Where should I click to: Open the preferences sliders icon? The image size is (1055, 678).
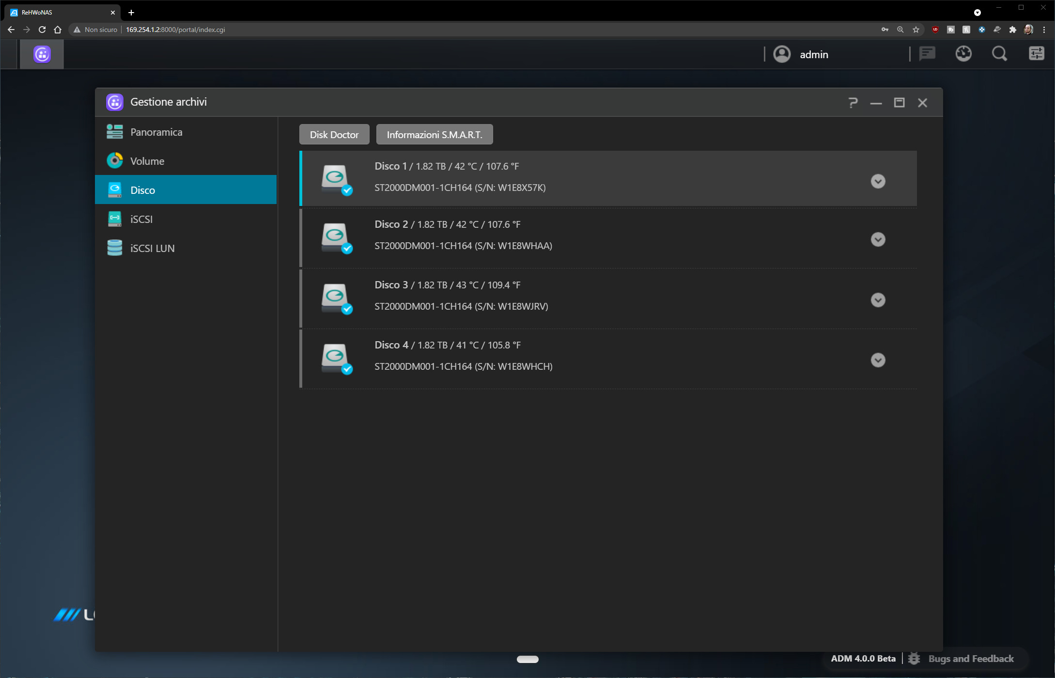coord(1036,54)
